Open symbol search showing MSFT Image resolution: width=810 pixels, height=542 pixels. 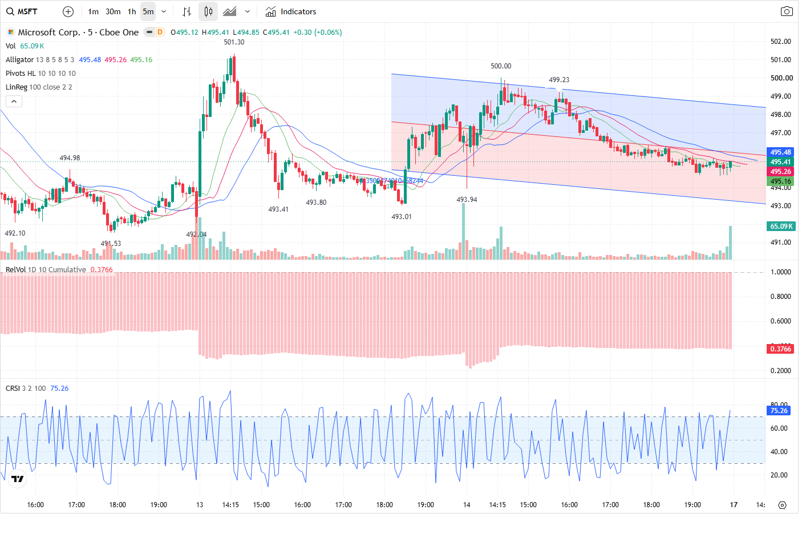tap(22, 11)
